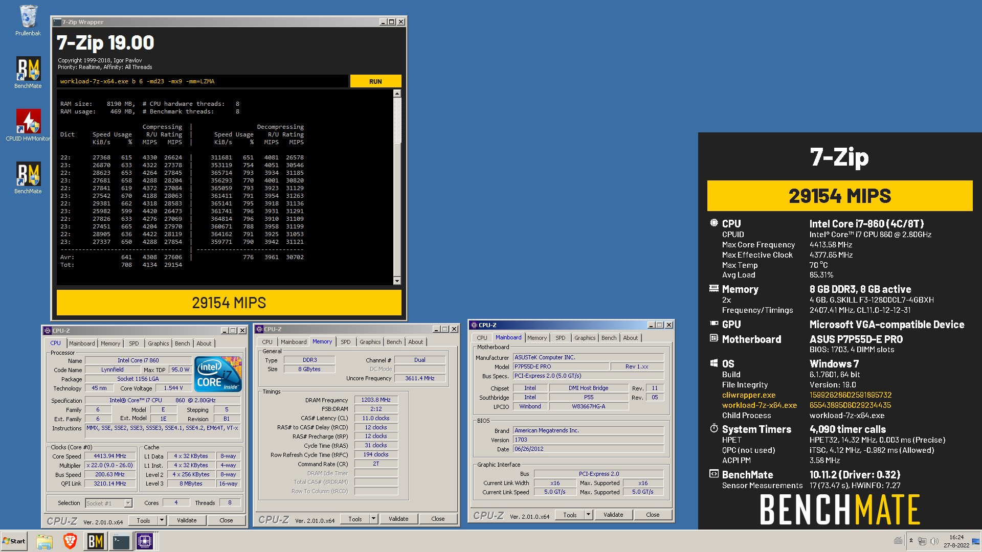982x552 pixels.
Task: Open the upper BenchMate desktop shortcut
Action: coord(28,73)
